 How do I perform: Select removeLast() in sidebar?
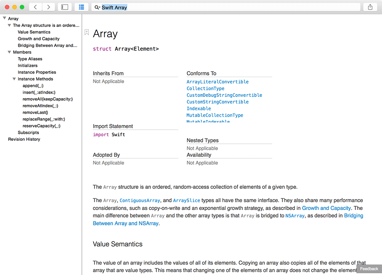(35, 113)
